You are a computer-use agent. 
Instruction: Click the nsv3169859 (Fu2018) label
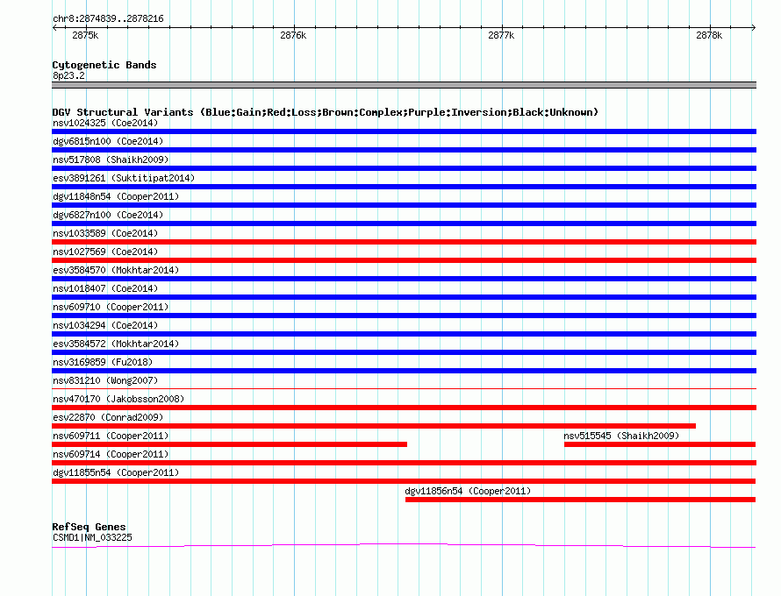click(x=103, y=362)
